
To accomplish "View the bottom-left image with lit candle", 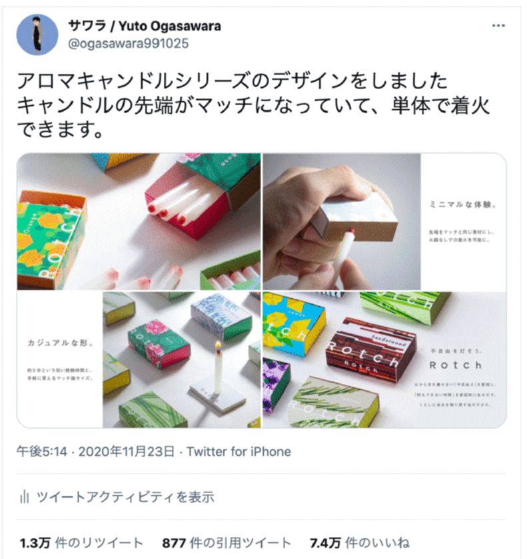I will pos(139,360).
